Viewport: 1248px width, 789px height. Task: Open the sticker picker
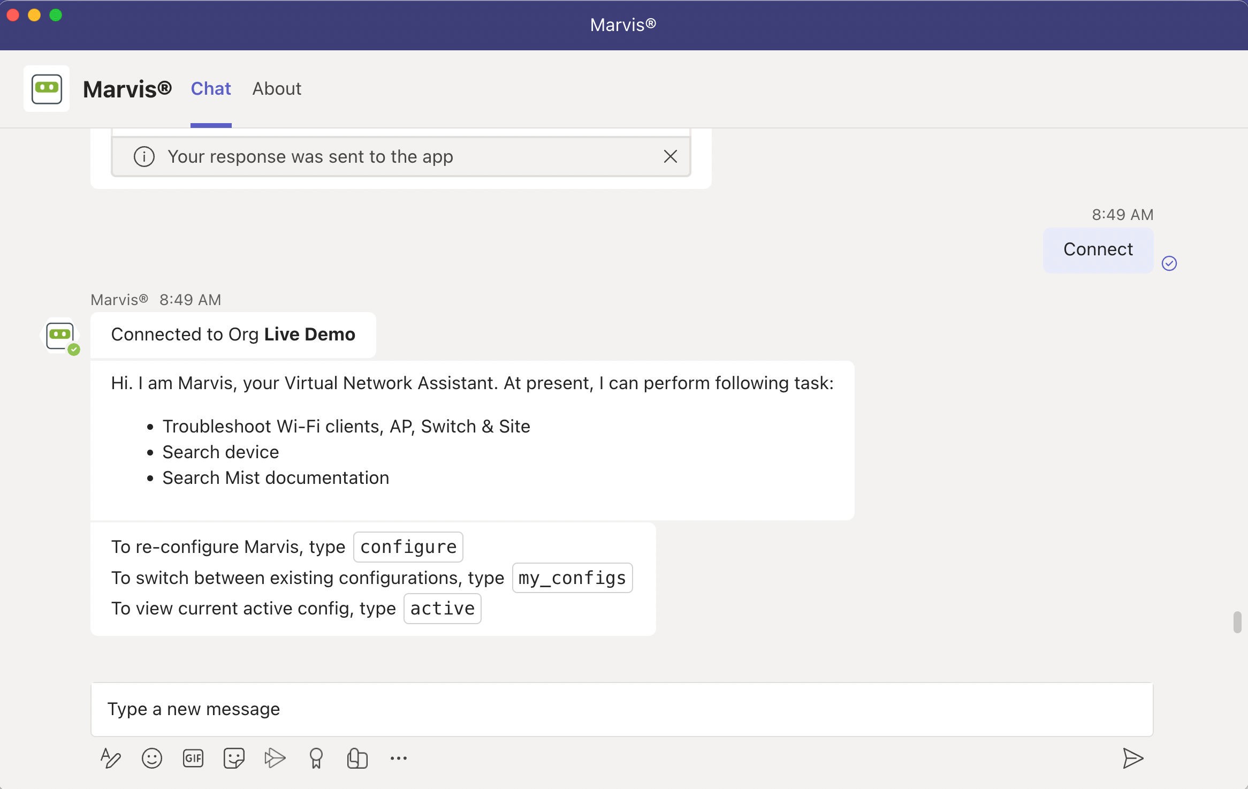point(234,758)
